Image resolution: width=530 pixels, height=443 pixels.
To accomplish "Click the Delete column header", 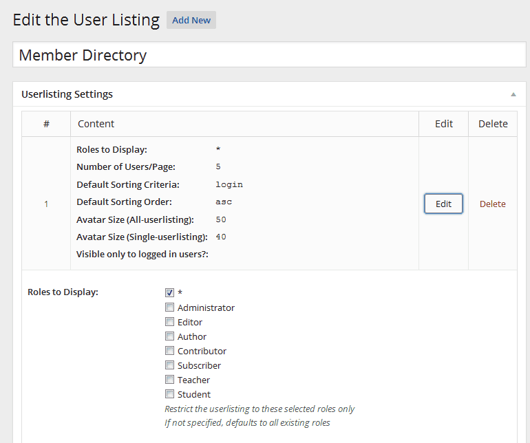I will coord(493,124).
